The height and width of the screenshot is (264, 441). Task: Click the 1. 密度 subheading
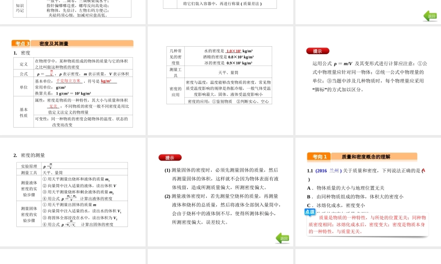22,53
